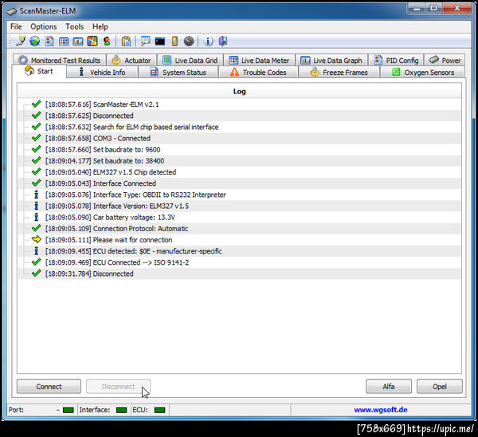Click the ECU status green indicator
Image resolution: width=478 pixels, height=437 pixels.
160,410
